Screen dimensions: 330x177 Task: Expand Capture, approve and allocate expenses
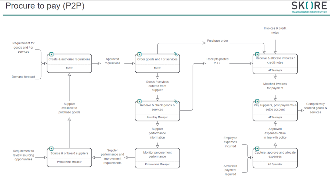257,149
